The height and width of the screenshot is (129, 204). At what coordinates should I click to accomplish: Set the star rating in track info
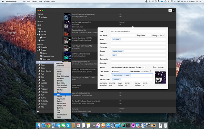point(162,35)
